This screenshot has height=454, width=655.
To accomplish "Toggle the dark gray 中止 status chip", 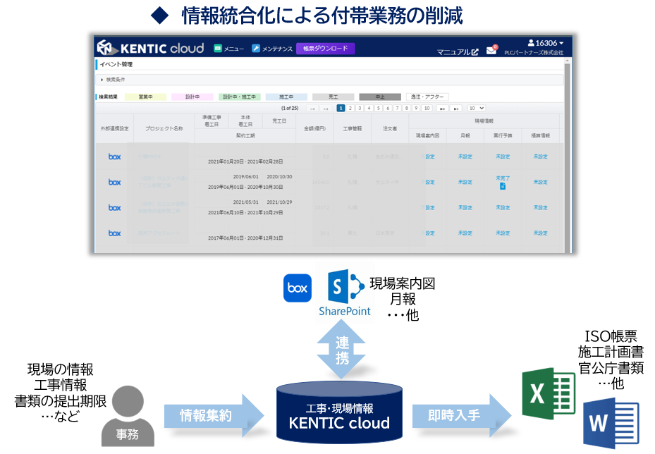I will click(x=380, y=97).
